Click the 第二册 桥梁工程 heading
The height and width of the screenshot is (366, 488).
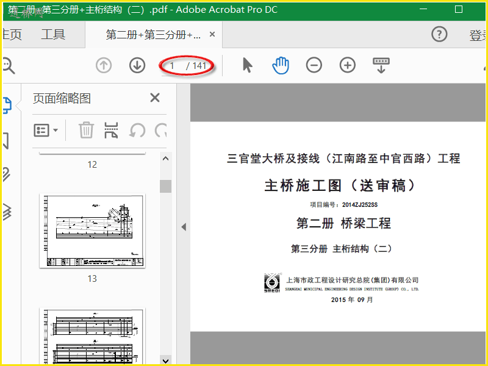pyautogui.click(x=343, y=223)
